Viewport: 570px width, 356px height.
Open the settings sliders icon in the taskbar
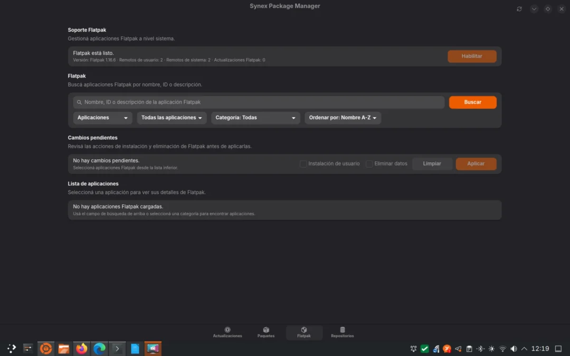pyautogui.click(x=28, y=349)
